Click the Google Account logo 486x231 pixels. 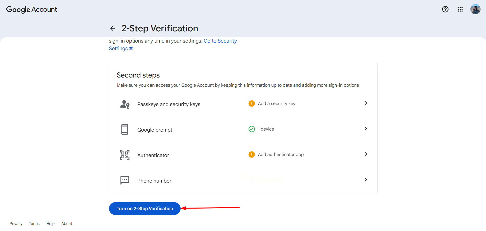[x=31, y=9]
